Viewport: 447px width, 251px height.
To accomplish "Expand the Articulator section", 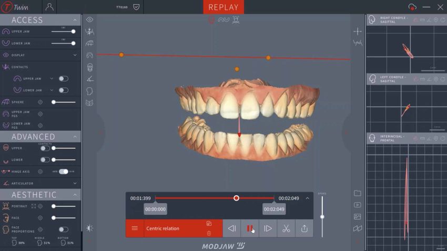I will click(x=75, y=183).
